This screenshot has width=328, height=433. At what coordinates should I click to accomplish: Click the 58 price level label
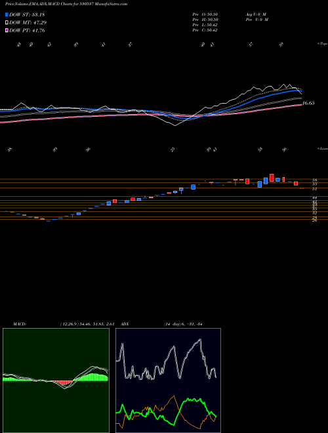coord(314,180)
